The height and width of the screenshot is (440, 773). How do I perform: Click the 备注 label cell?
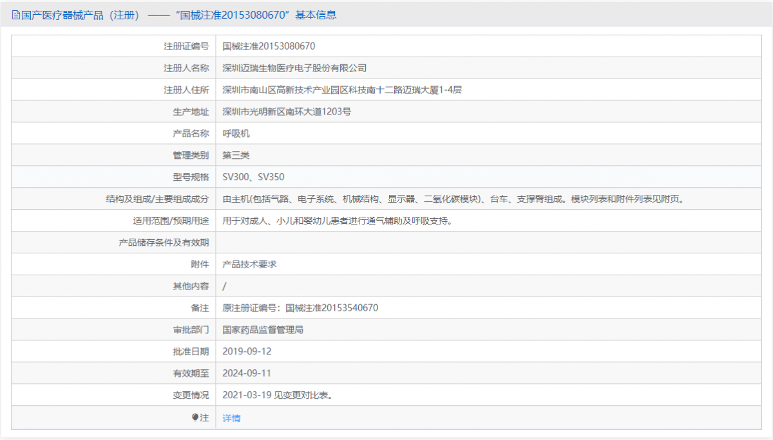113,308
